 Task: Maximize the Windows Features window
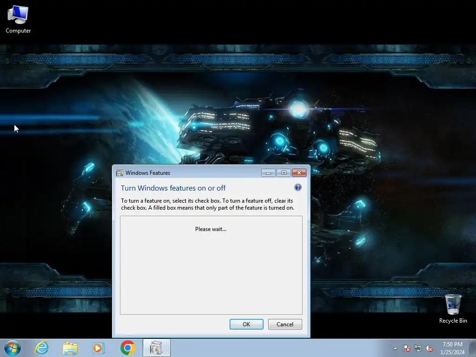284,173
